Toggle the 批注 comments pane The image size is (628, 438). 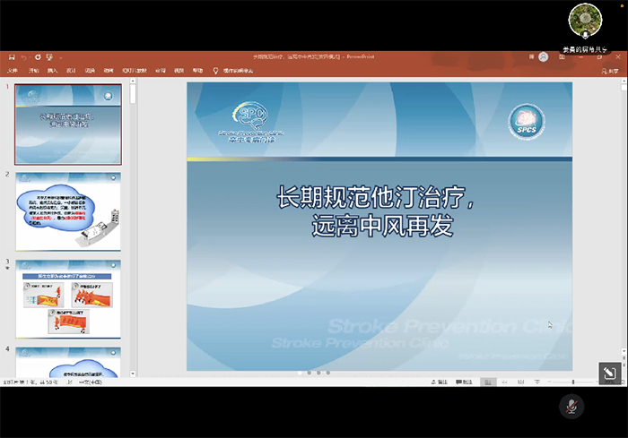(x=463, y=382)
